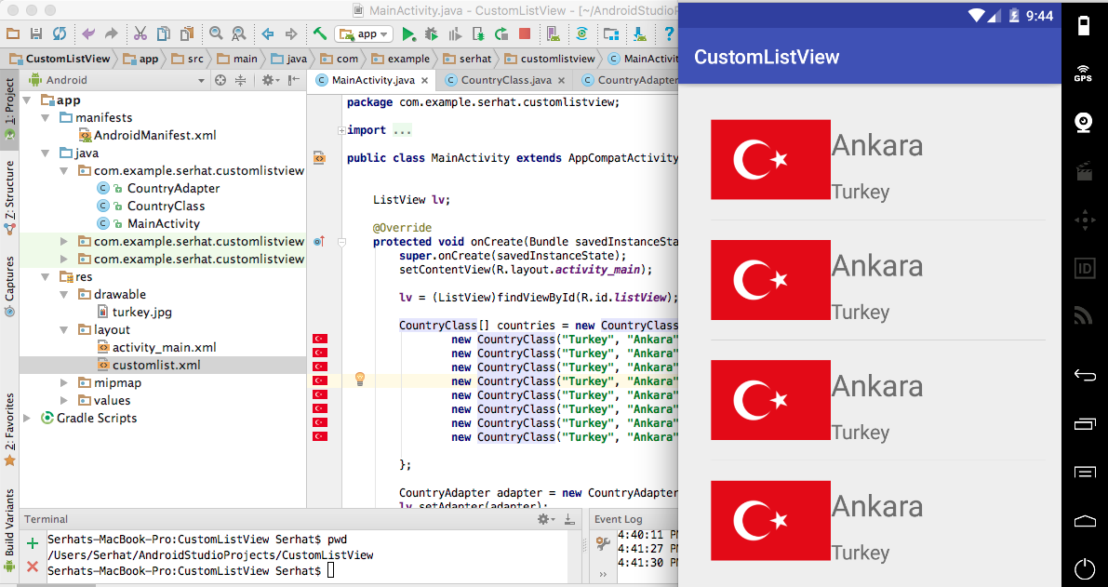Open the CountryClass class in the tree
1108x587 pixels.
click(166, 206)
